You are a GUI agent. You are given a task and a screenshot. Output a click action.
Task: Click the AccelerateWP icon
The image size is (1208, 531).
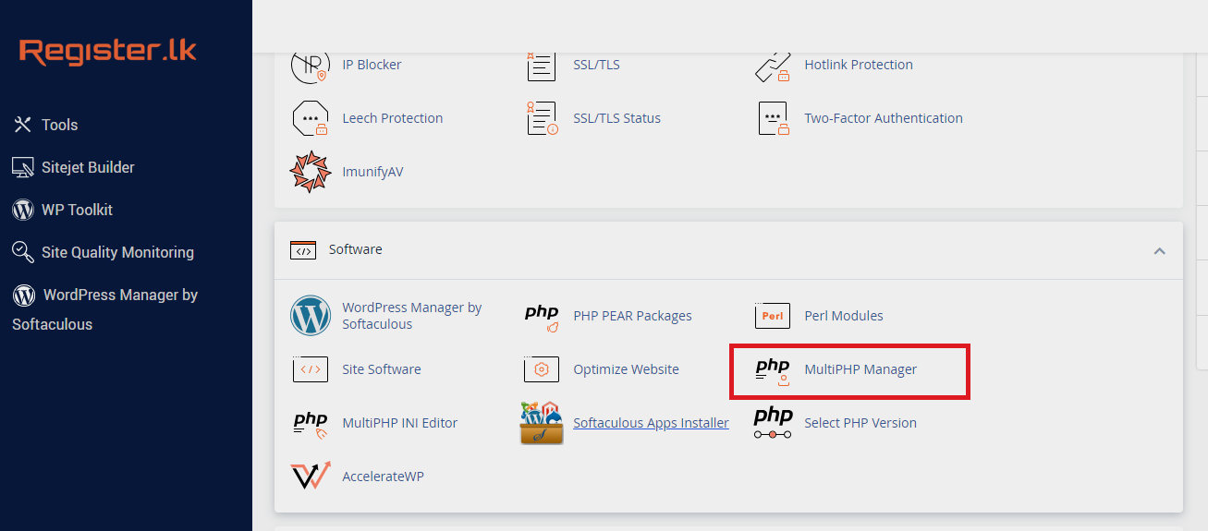pos(310,477)
